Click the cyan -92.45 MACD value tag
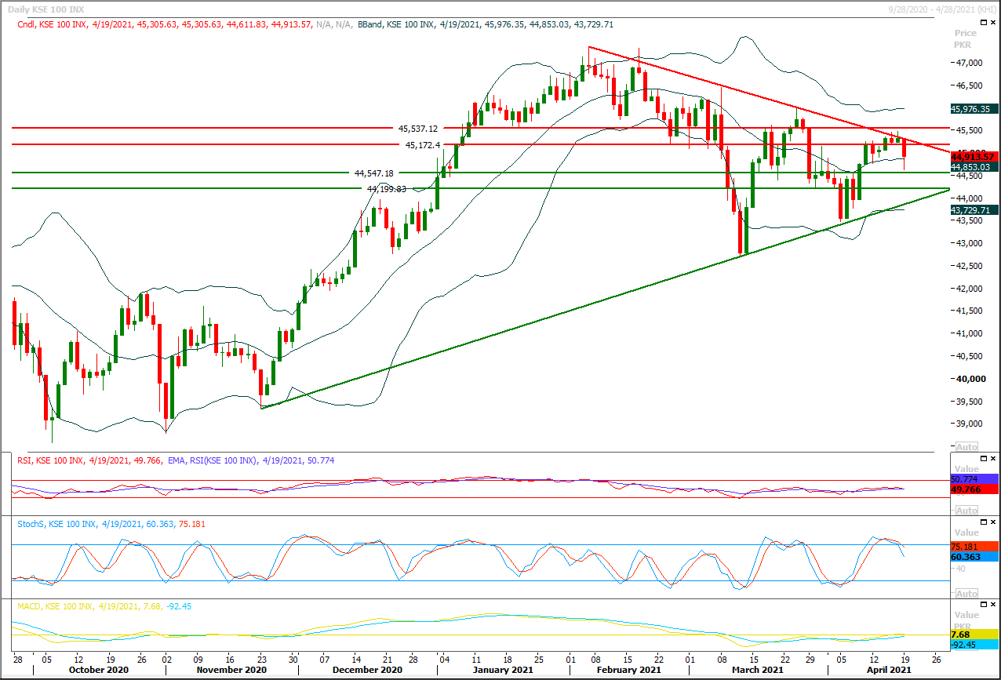The image size is (1001, 680). tap(974, 645)
